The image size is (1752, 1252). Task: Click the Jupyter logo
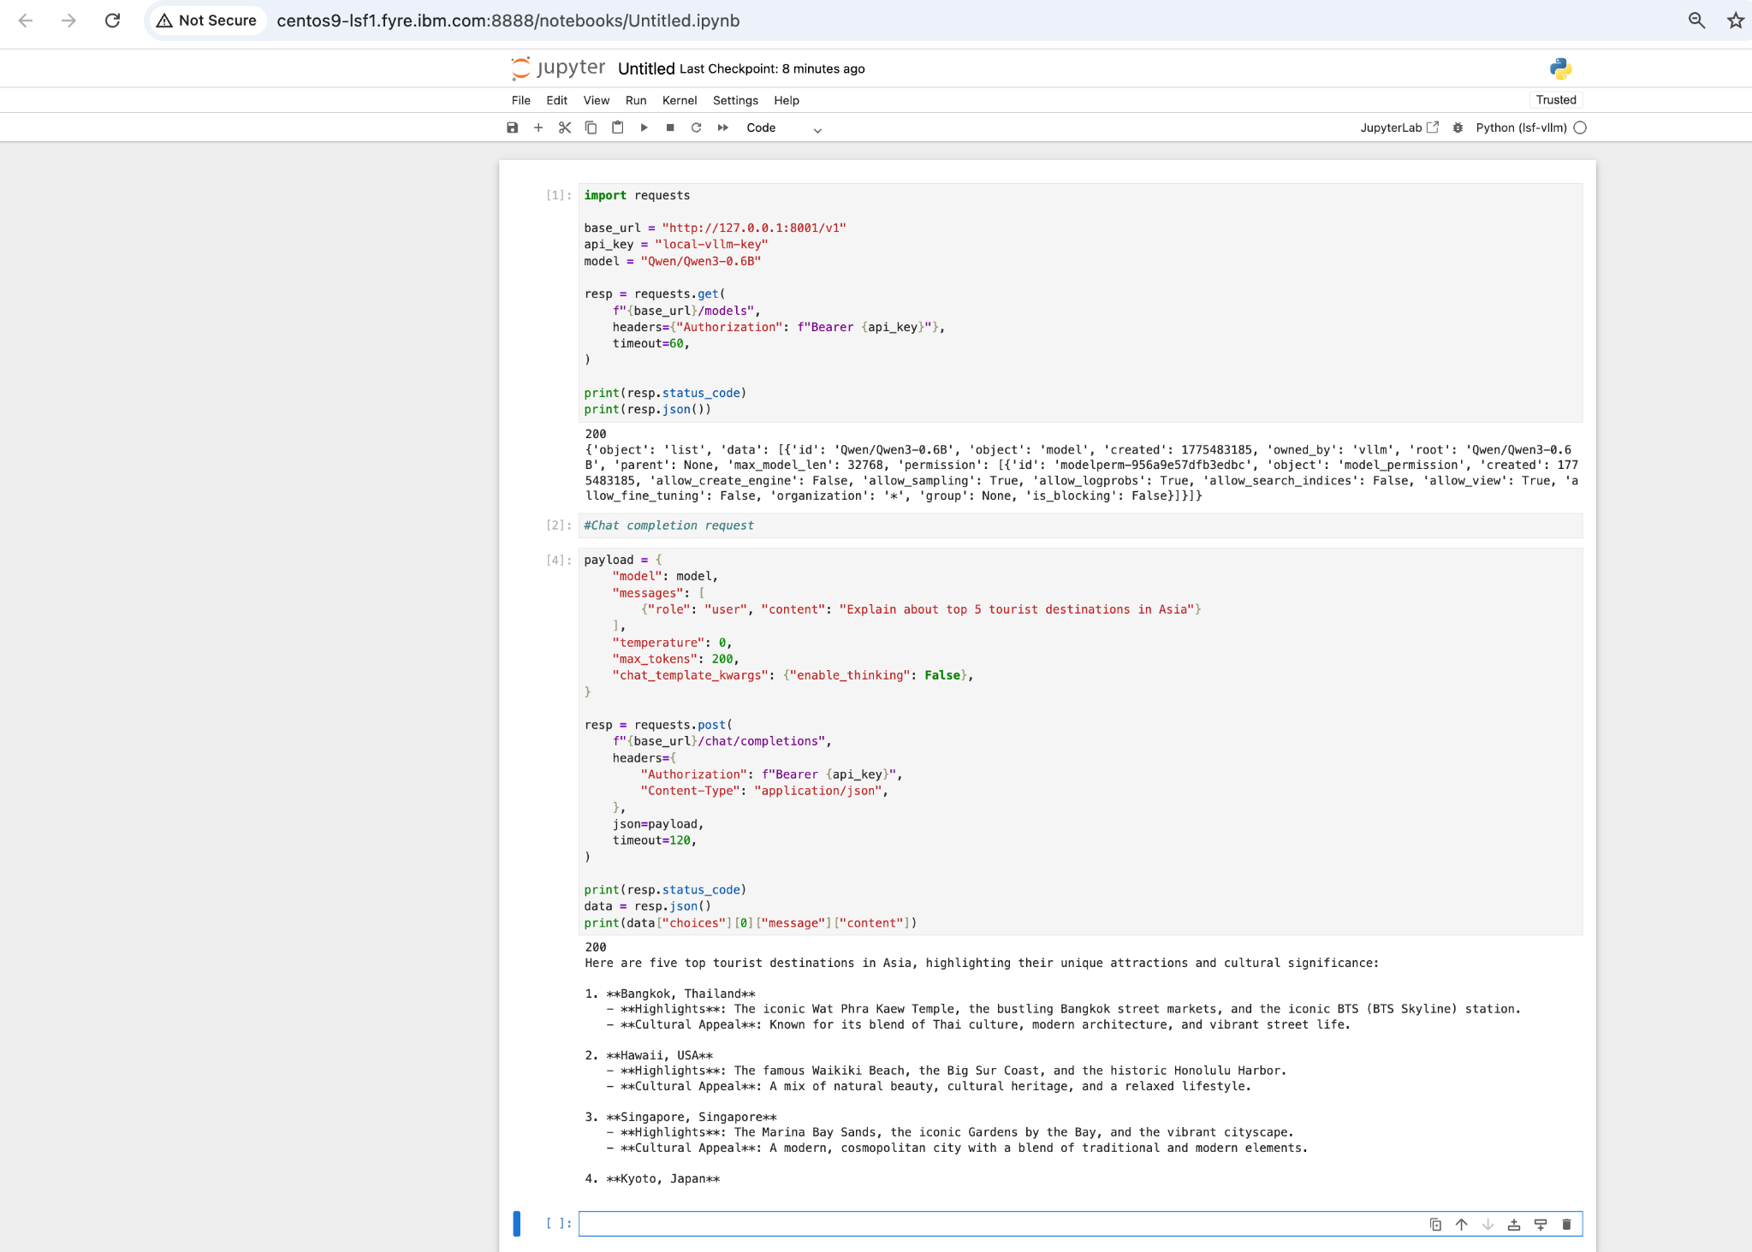click(558, 68)
